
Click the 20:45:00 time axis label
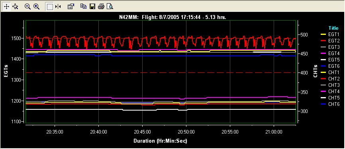click(143, 132)
